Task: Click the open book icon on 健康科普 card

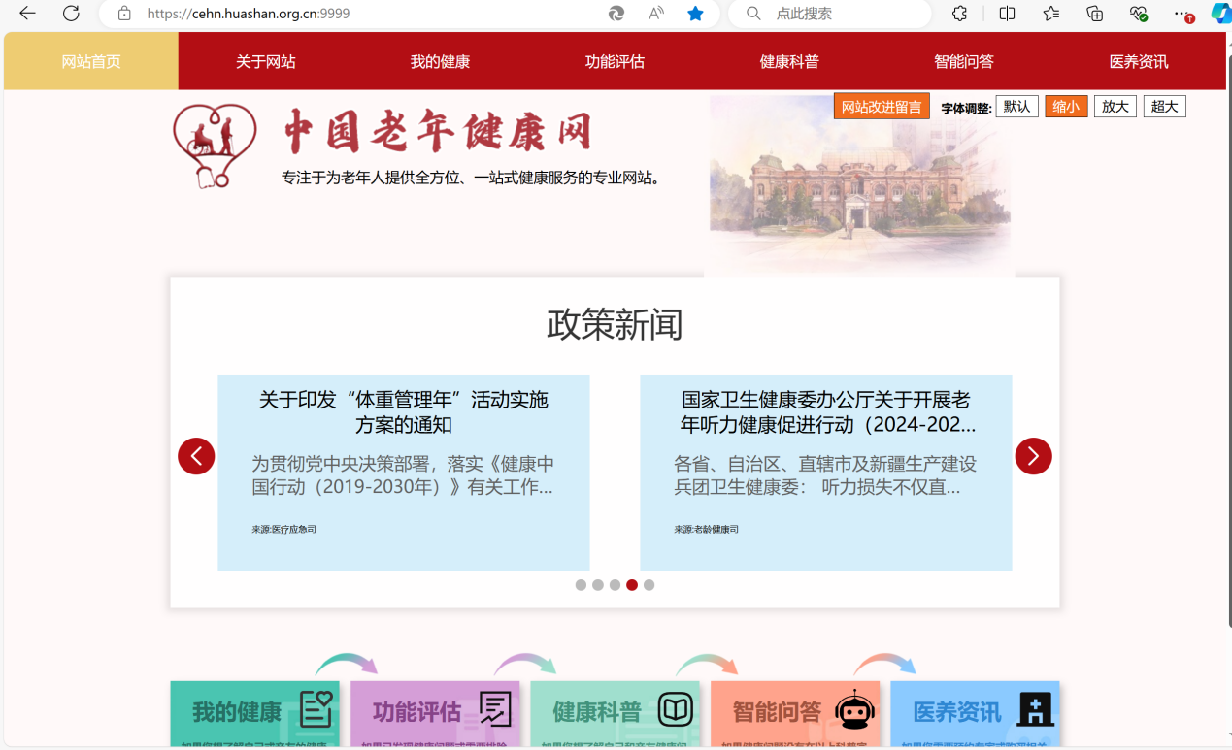Action: coord(676,710)
